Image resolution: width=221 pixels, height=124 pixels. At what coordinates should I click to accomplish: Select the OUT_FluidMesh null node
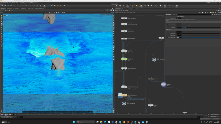(x=124, y=104)
